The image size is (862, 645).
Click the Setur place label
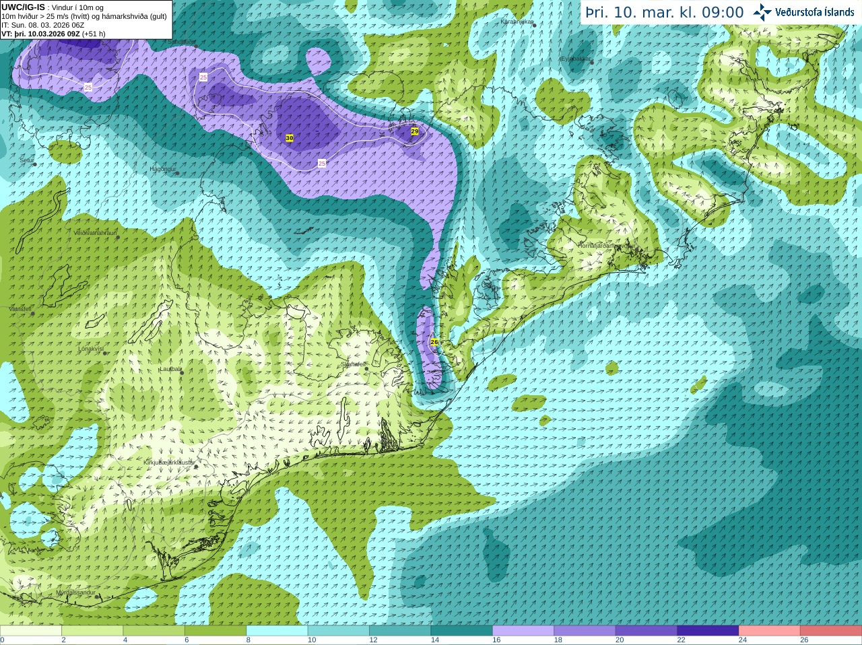pos(27,160)
